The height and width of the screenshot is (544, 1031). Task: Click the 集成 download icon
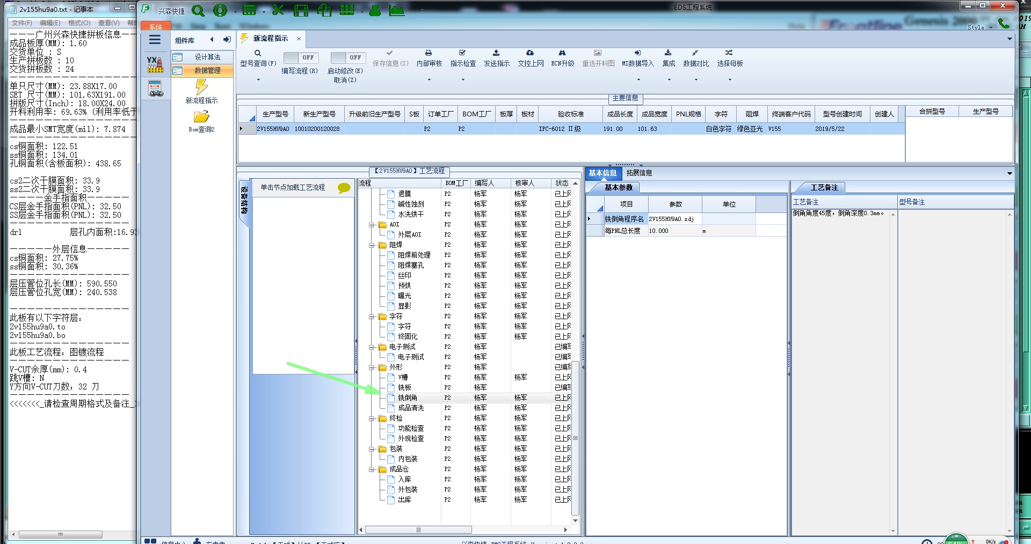coord(668,53)
